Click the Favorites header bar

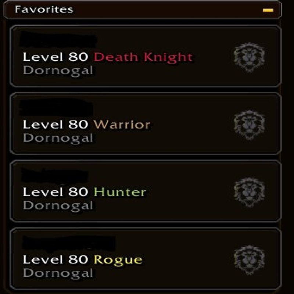[142, 10]
